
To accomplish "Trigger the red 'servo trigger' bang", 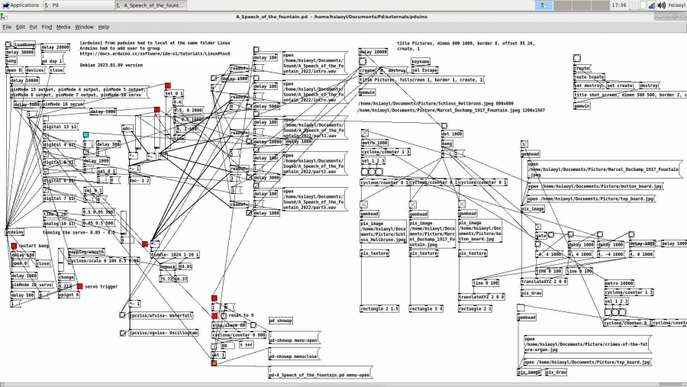I will pyautogui.click(x=79, y=287).
